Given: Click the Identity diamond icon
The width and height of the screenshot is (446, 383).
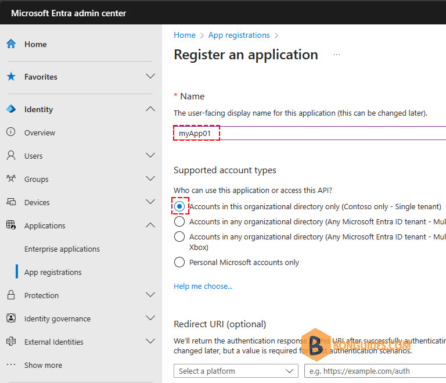Looking at the screenshot, I should (x=11, y=109).
